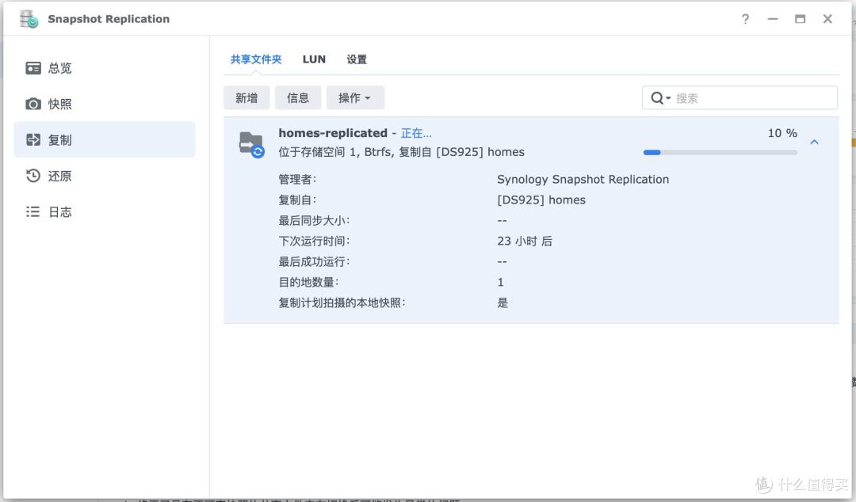Show the 日志 section
Screen dimensions: 856x502
105,211
